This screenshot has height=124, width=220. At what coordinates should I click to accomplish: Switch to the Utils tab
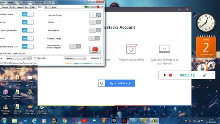pos(33,7)
